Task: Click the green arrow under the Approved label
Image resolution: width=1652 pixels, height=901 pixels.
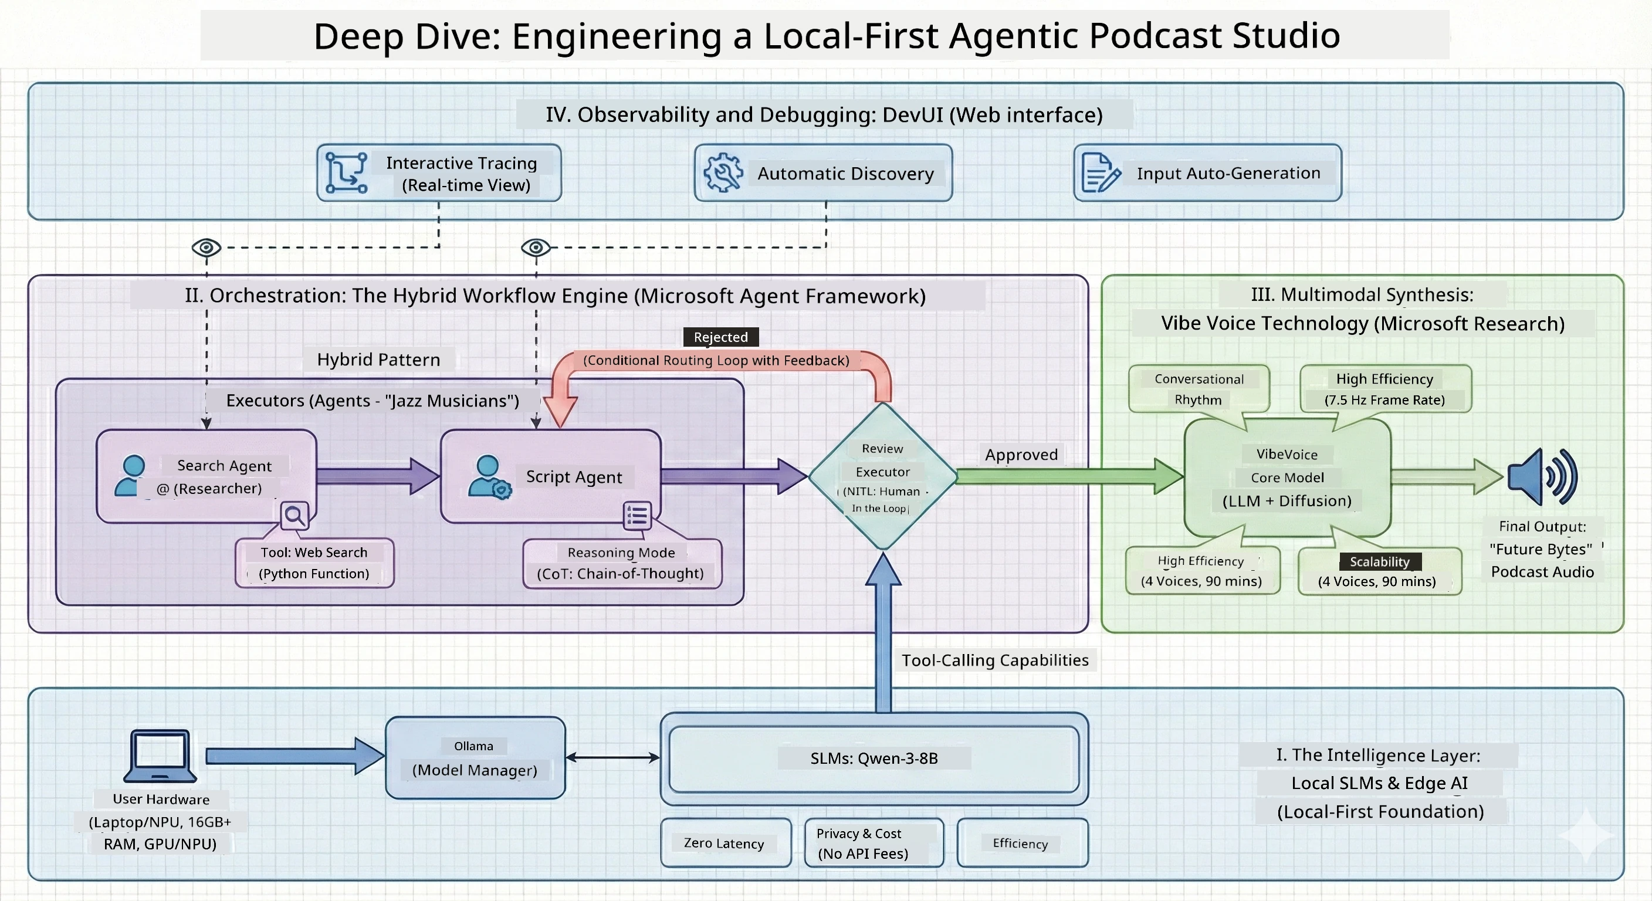Action: click(x=1070, y=476)
